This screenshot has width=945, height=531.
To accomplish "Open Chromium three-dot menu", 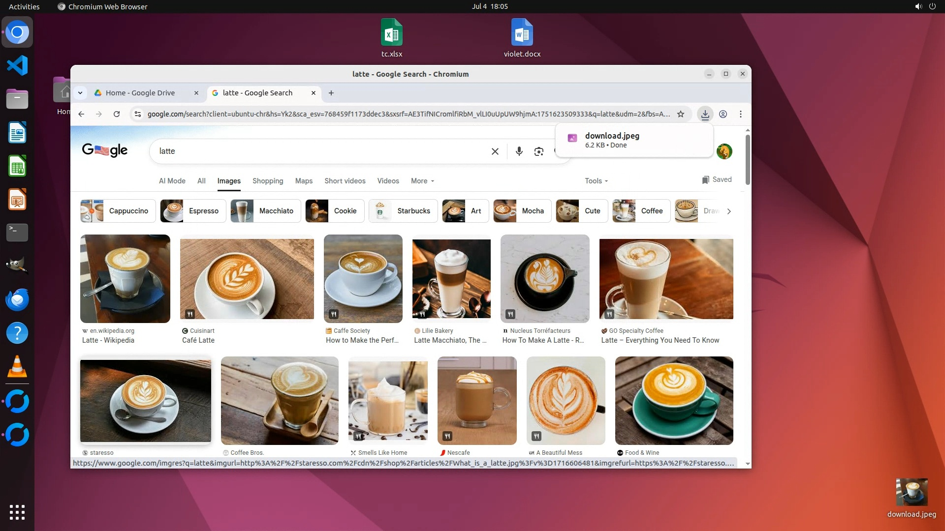I will click(x=740, y=114).
